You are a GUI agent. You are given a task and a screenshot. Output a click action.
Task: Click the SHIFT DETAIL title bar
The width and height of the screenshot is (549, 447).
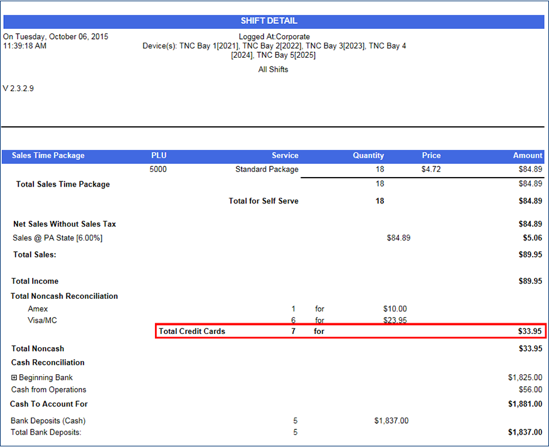(274, 21)
